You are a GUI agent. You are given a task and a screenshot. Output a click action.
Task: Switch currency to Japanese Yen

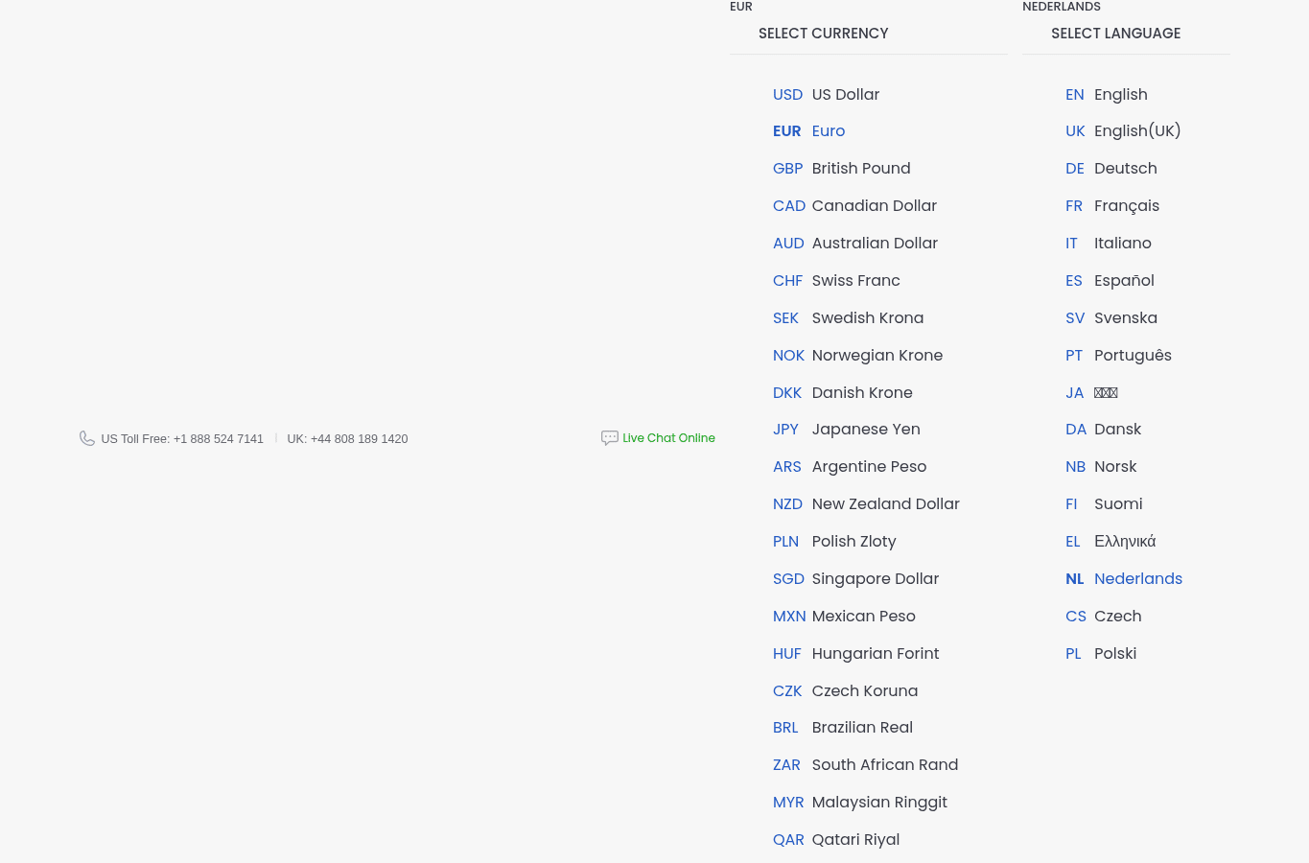click(847, 430)
